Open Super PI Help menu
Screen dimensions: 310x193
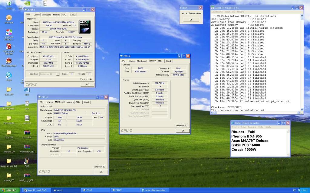coord(240,12)
